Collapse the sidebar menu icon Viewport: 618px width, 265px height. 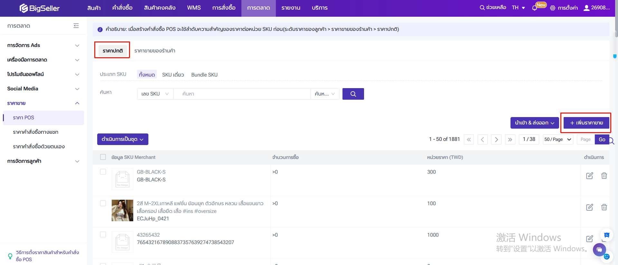click(76, 26)
